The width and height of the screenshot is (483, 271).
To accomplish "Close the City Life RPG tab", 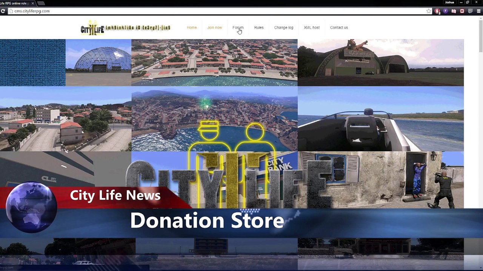I will (32, 3).
